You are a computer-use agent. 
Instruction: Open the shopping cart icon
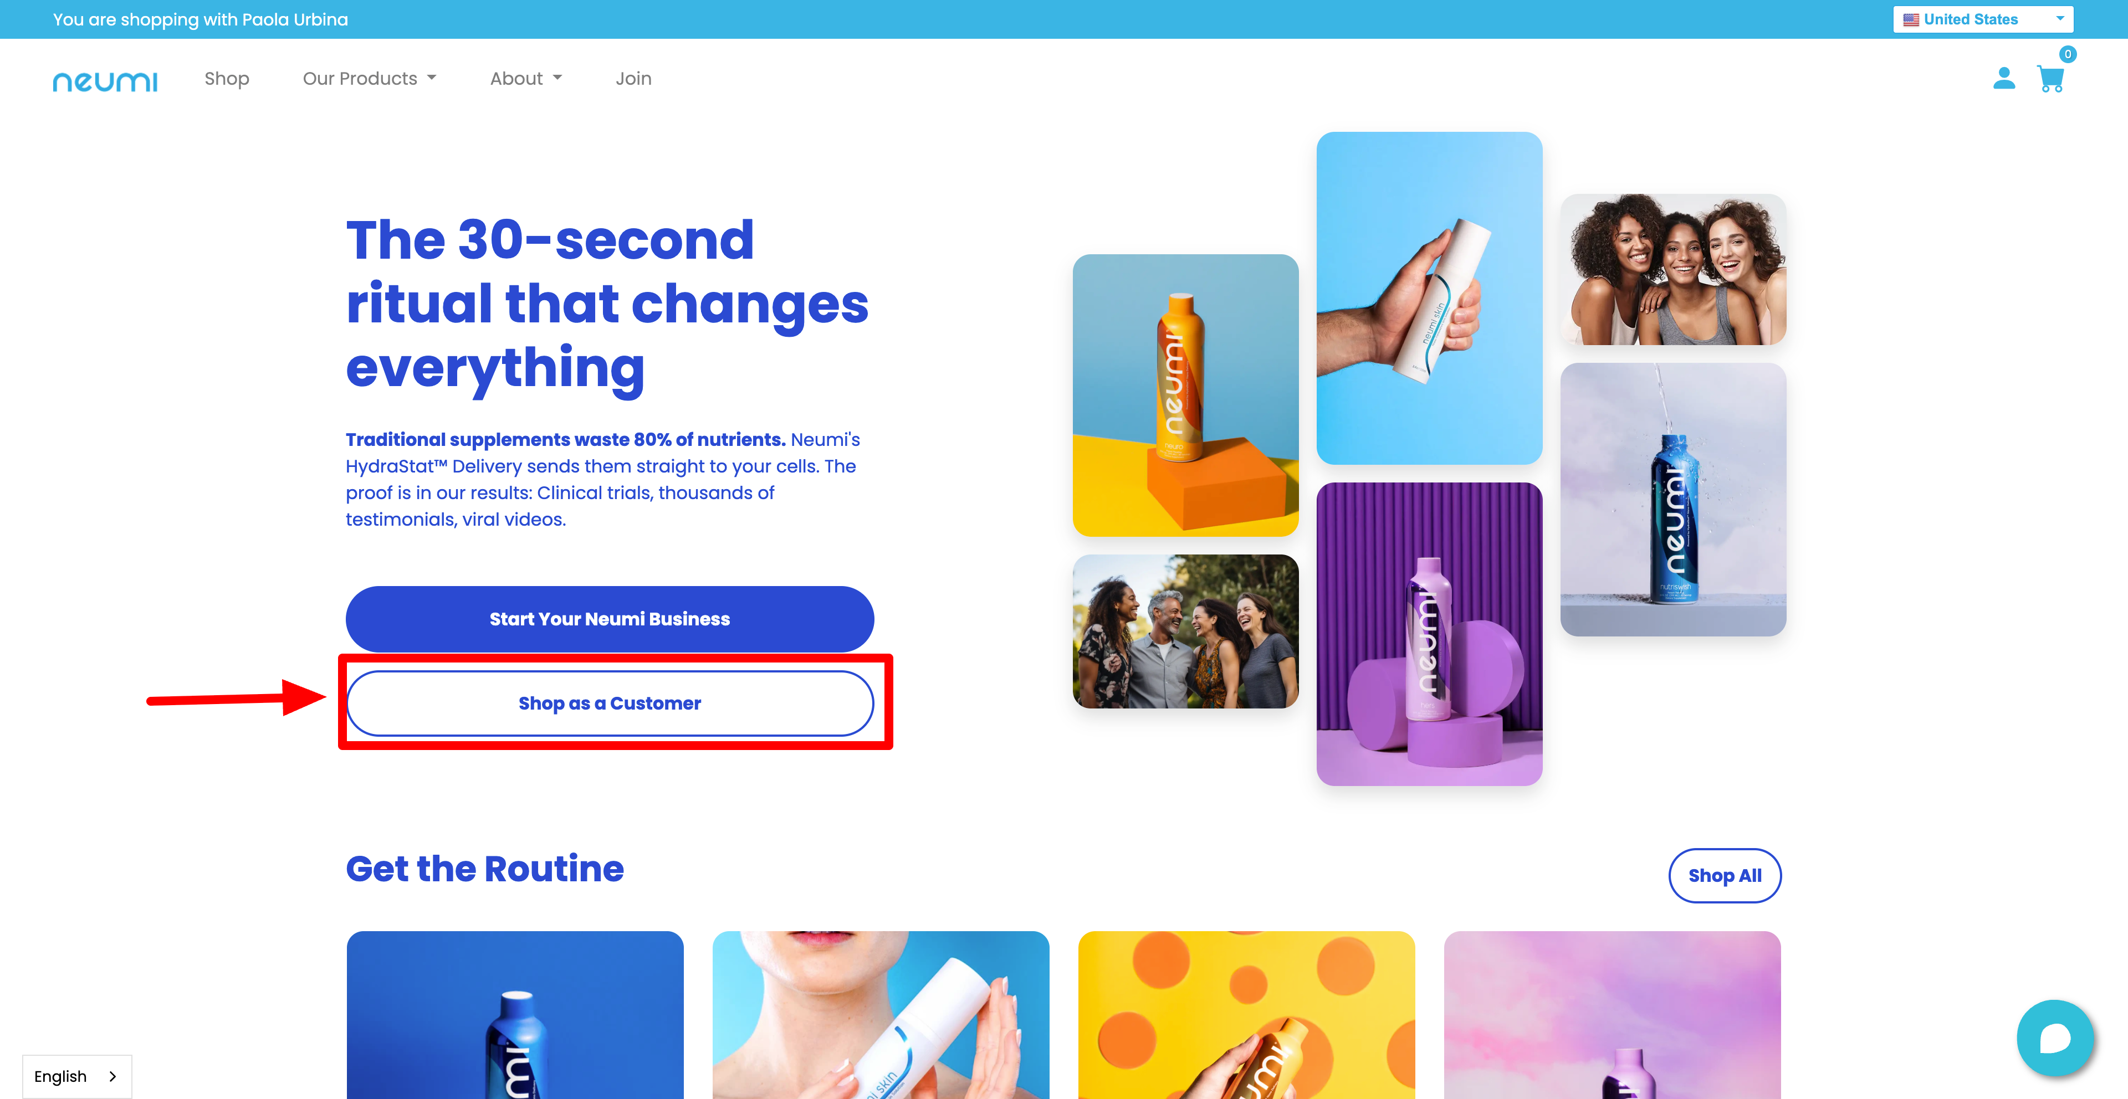tap(2050, 79)
